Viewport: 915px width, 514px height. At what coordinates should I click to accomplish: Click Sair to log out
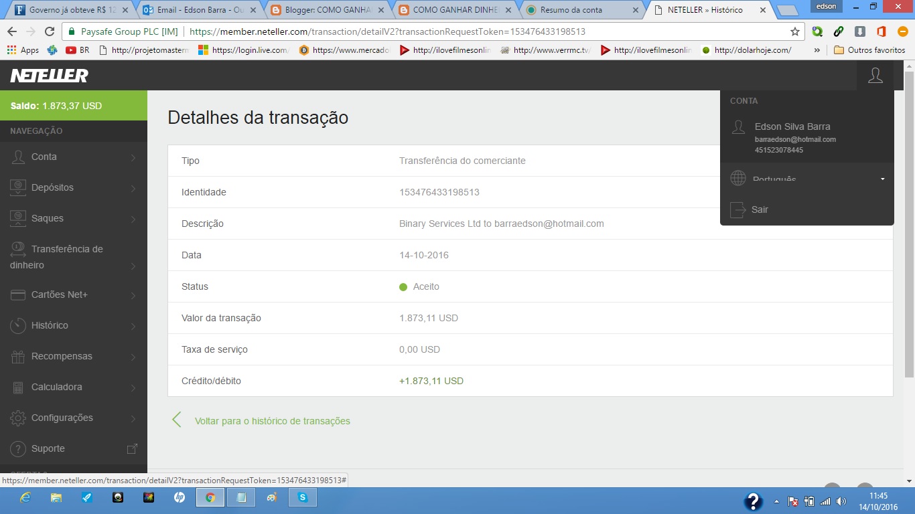[760, 209]
